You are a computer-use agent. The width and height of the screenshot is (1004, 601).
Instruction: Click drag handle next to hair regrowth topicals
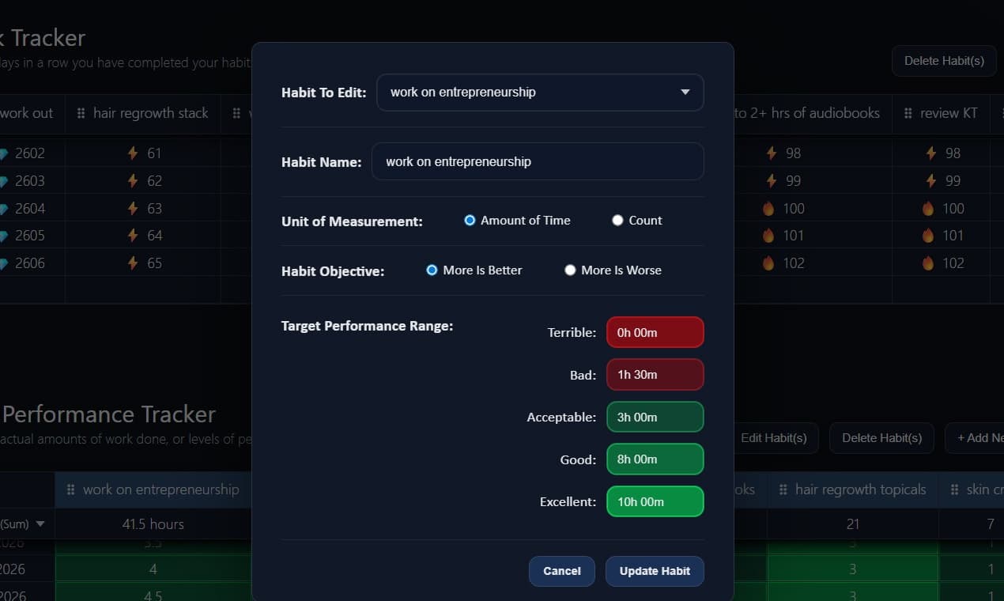click(783, 489)
